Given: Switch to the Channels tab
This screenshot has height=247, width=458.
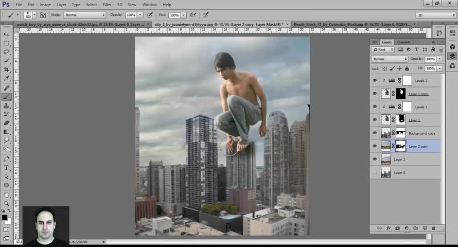Looking at the screenshot, I should point(403,42).
